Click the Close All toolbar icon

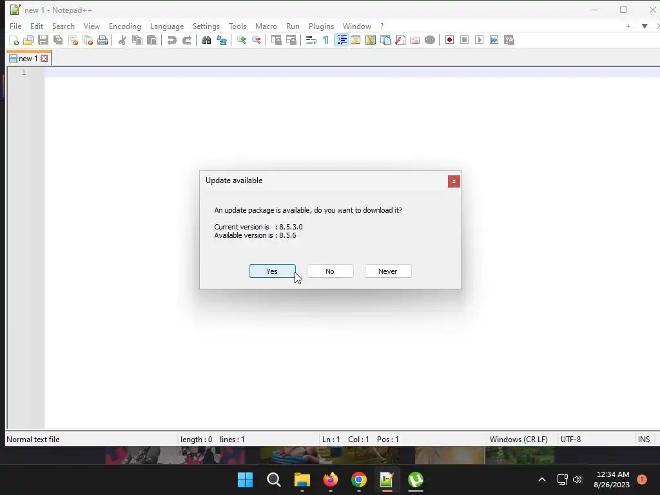pos(88,40)
